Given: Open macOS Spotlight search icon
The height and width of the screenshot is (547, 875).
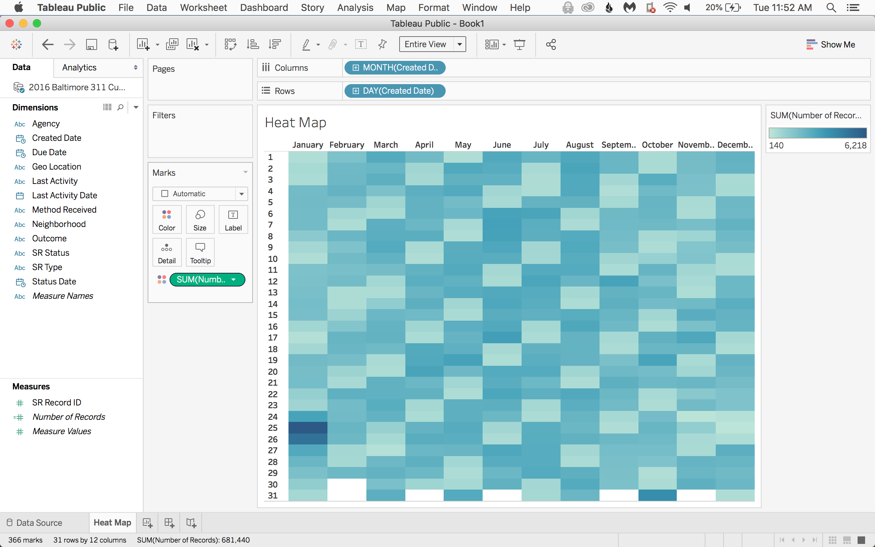Looking at the screenshot, I should pos(831,8).
